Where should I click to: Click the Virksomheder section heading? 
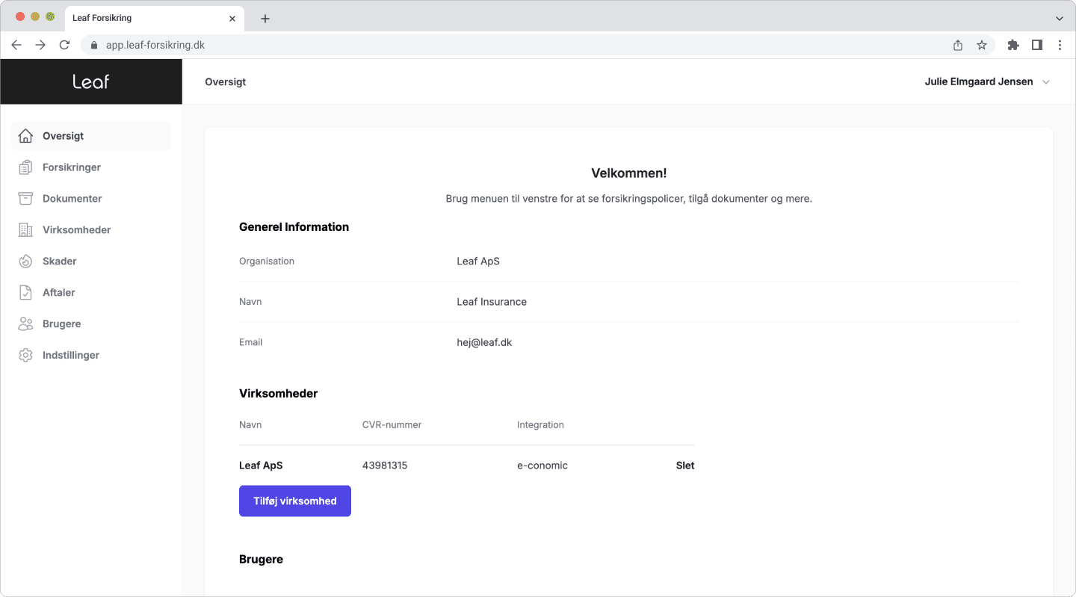[x=279, y=394]
